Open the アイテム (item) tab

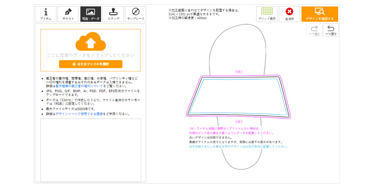(x=46, y=14)
